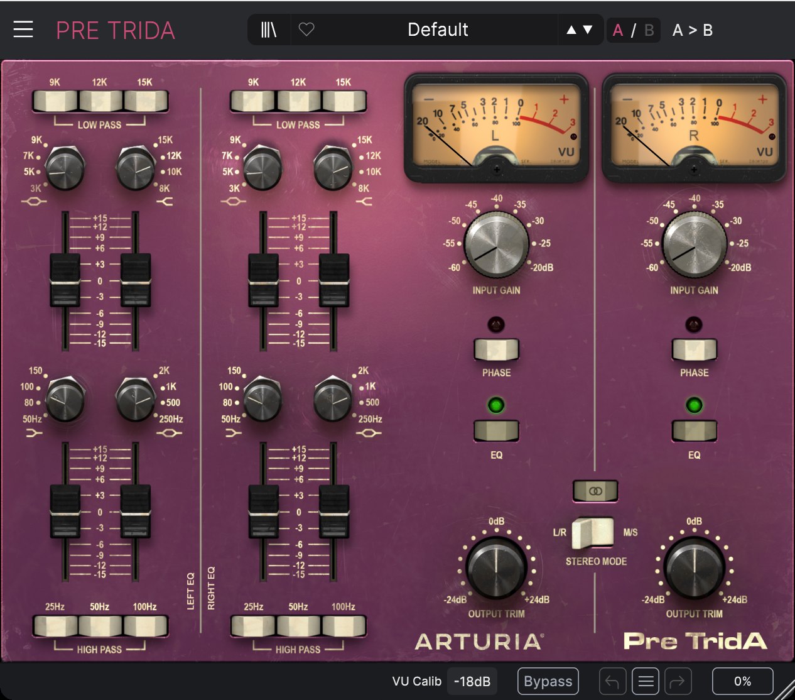The width and height of the screenshot is (795, 700).
Task: Toggle Left EQ 9K low pass button
Action: tap(55, 101)
